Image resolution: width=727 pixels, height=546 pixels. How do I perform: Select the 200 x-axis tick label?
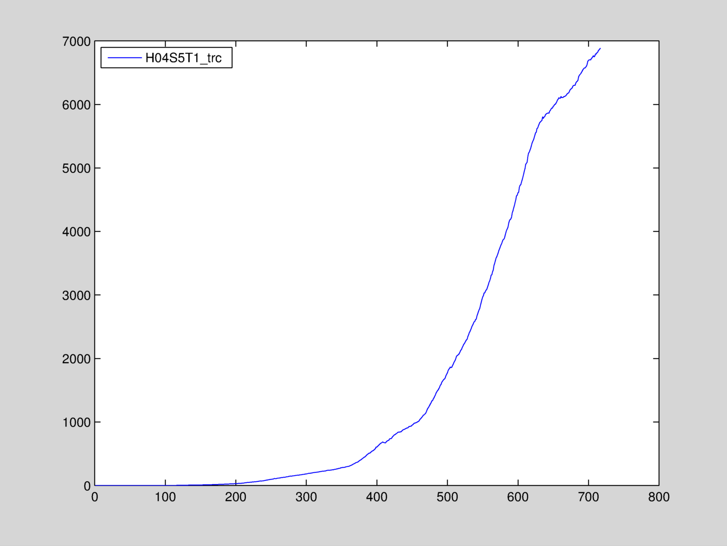coord(235,497)
